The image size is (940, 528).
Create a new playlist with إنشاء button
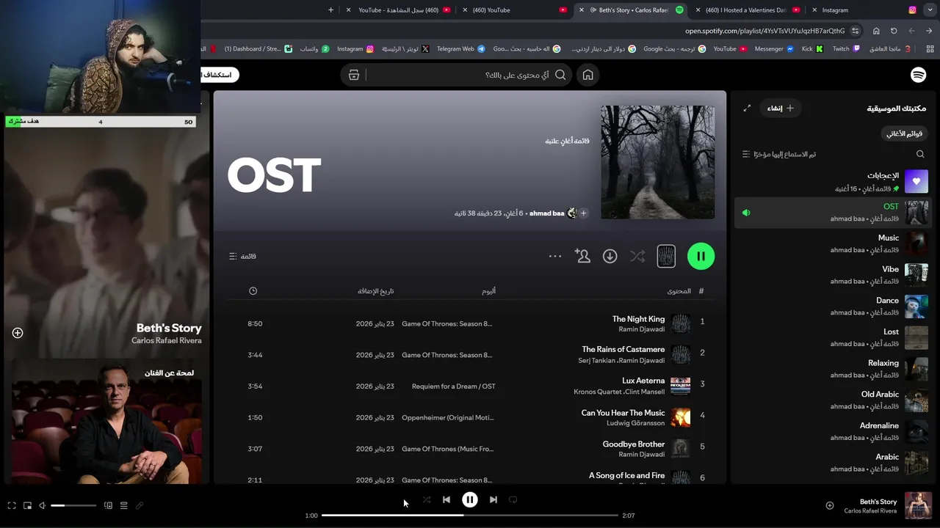[780, 108]
